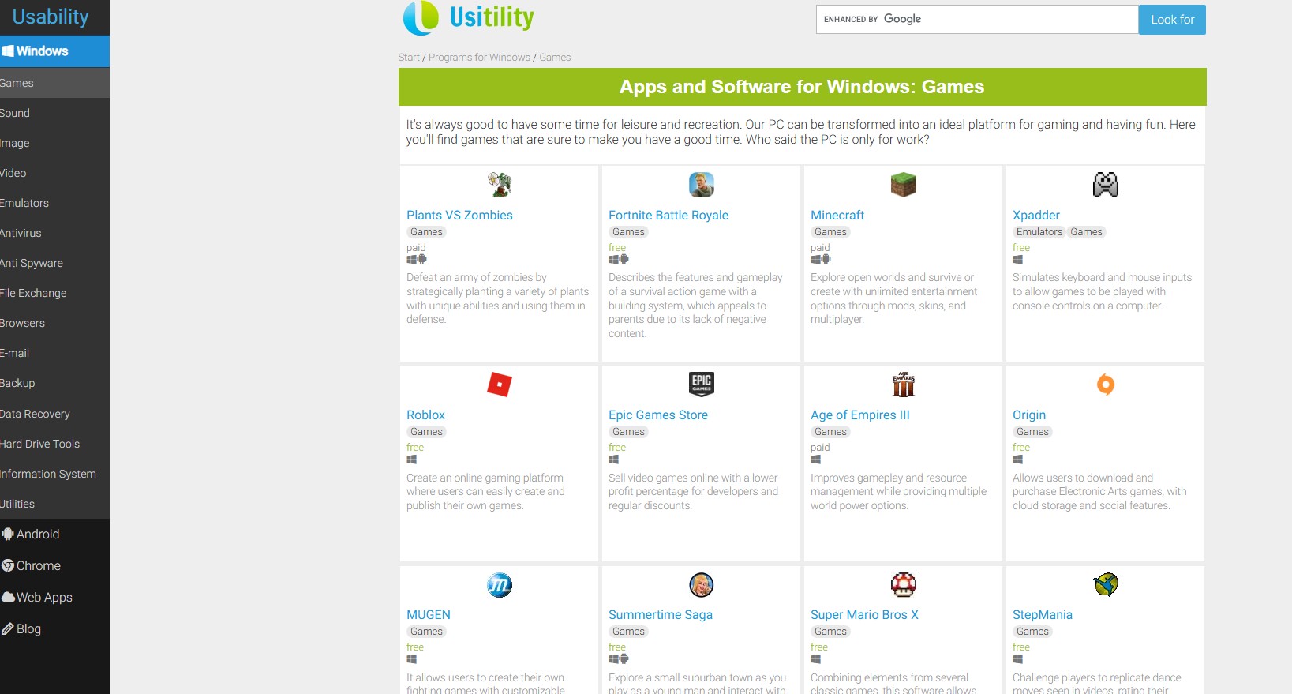The width and height of the screenshot is (1292, 694).
Task: Click Programs for Windows breadcrumb link
Action: coord(479,58)
